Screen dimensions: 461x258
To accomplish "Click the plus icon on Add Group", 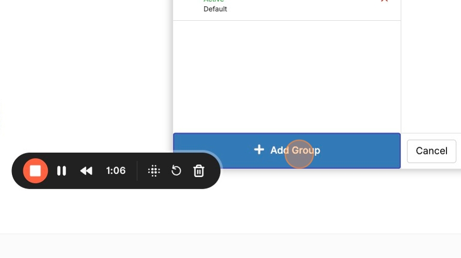I will click(x=259, y=150).
